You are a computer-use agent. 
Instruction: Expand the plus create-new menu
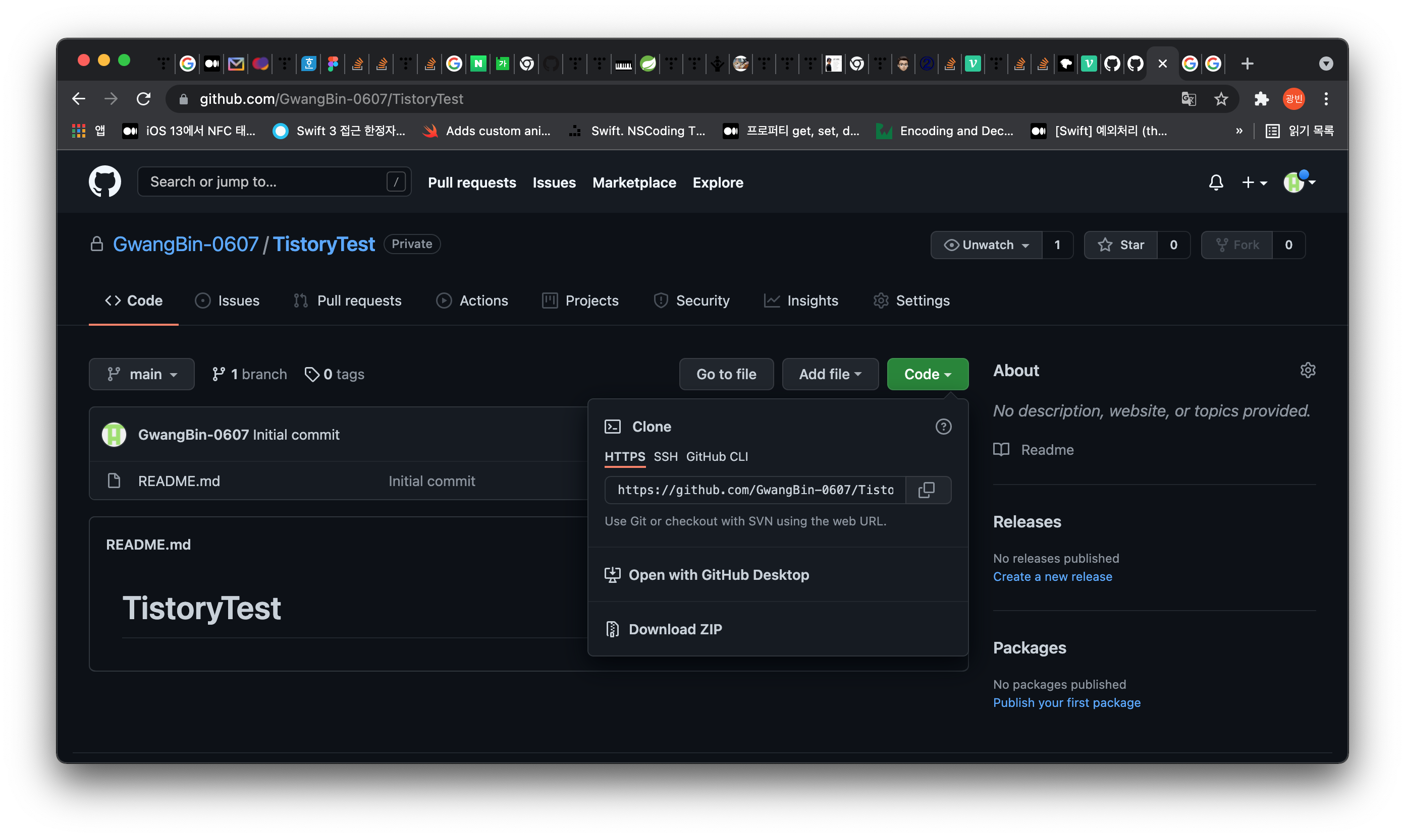click(1254, 183)
